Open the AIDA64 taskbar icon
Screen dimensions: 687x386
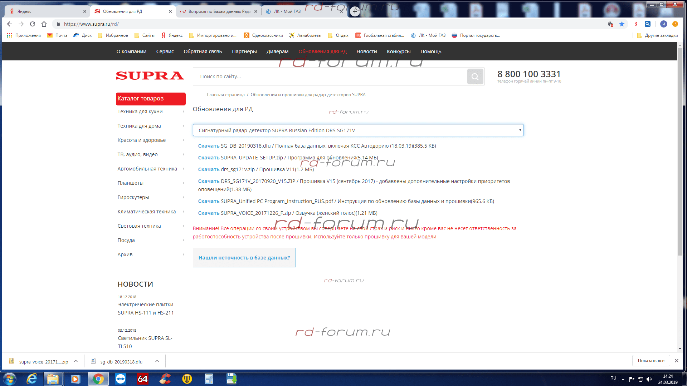point(142,379)
